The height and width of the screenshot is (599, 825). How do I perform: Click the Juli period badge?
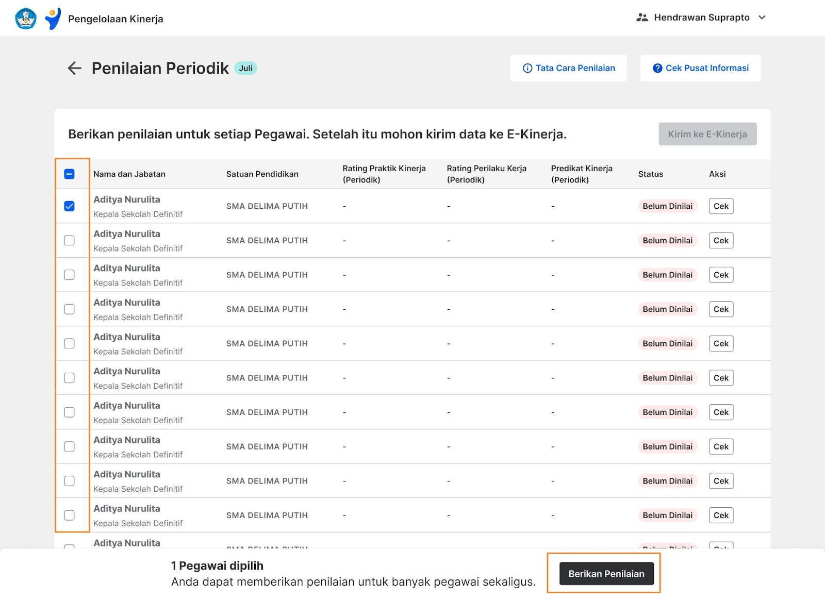click(246, 68)
